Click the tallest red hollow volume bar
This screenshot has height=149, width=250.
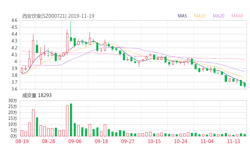click(67, 121)
